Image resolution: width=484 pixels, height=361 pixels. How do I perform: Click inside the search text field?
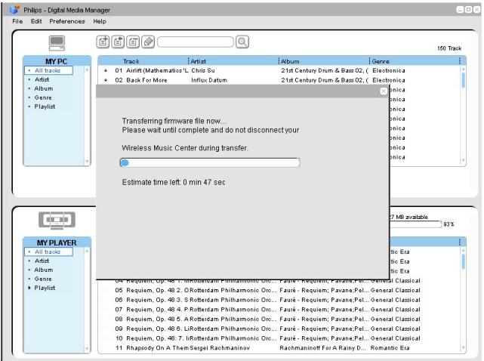point(196,42)
